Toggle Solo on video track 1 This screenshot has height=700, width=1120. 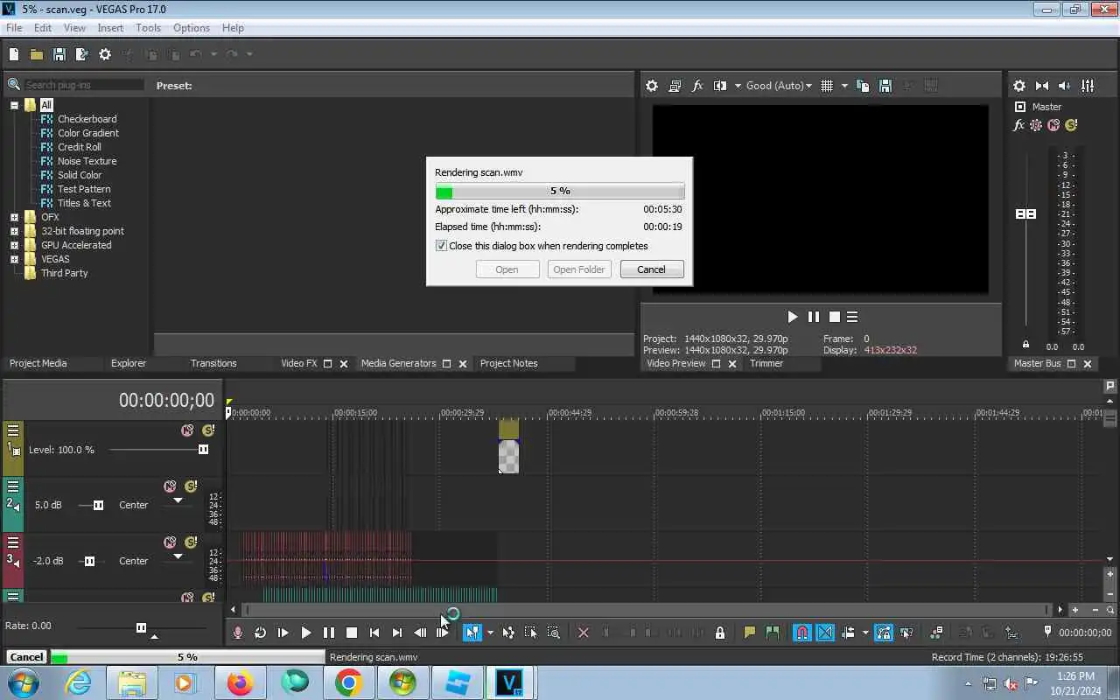coord(207,430)
